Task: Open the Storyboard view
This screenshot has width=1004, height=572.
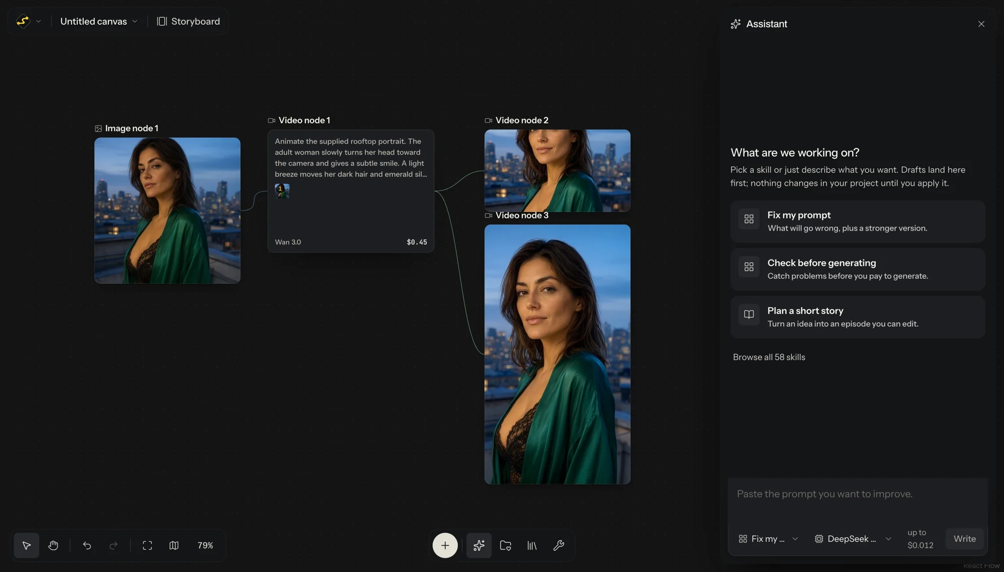Action: coord(188,21)
